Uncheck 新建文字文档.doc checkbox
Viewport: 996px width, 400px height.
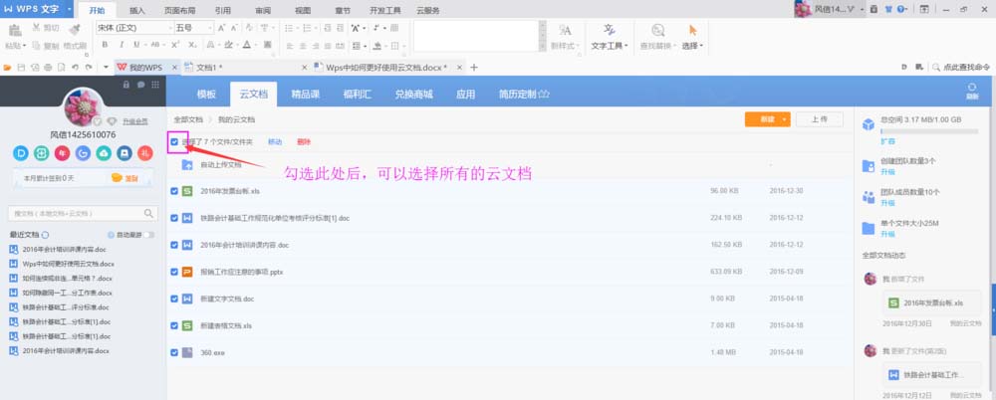(x=174, y=299)
